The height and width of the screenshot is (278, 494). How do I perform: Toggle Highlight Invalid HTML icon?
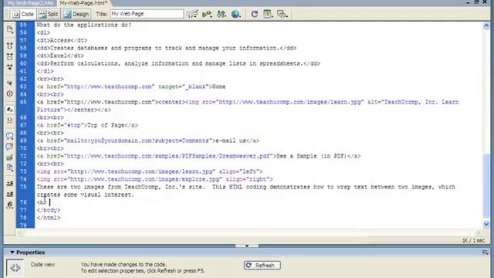pos(10,120)
